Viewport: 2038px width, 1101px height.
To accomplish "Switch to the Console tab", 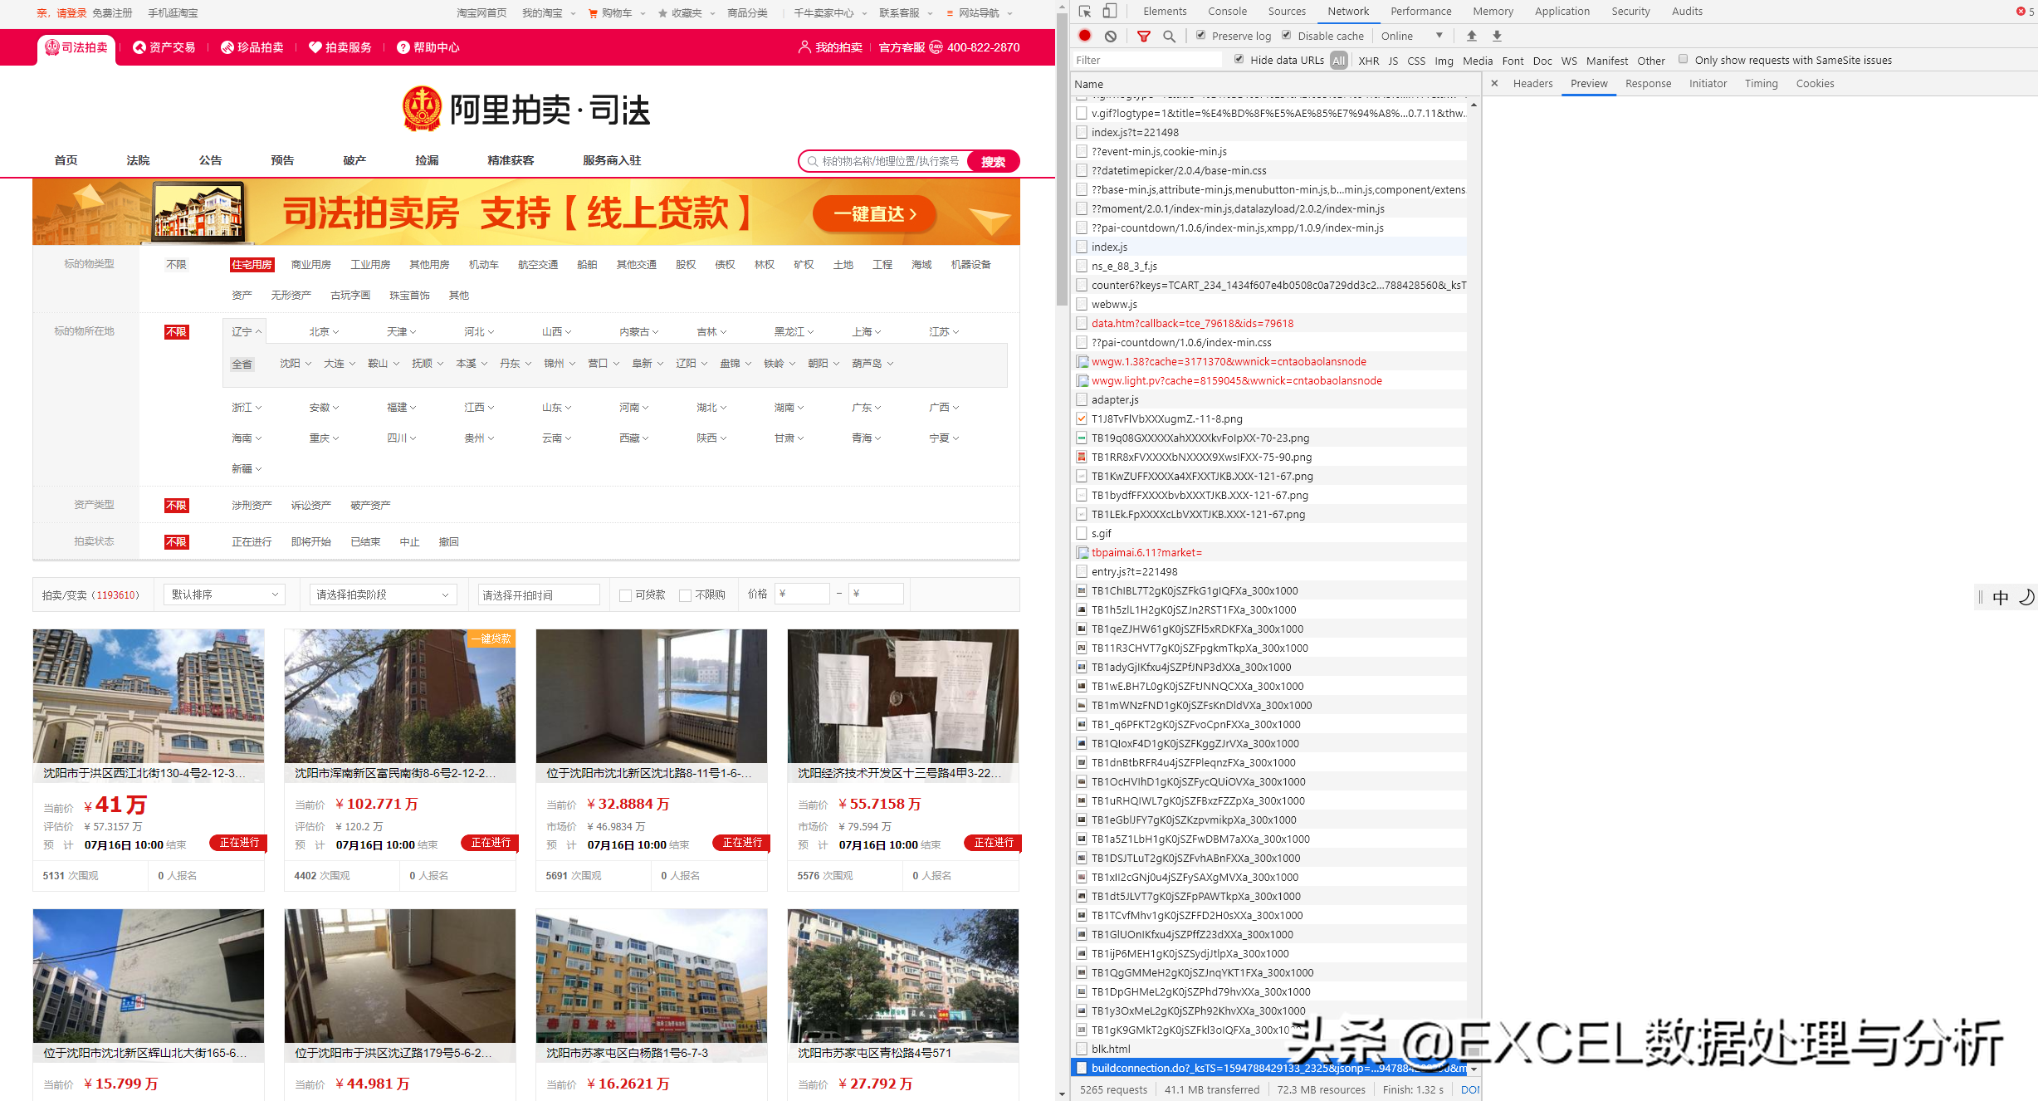I will (1227, 12).
